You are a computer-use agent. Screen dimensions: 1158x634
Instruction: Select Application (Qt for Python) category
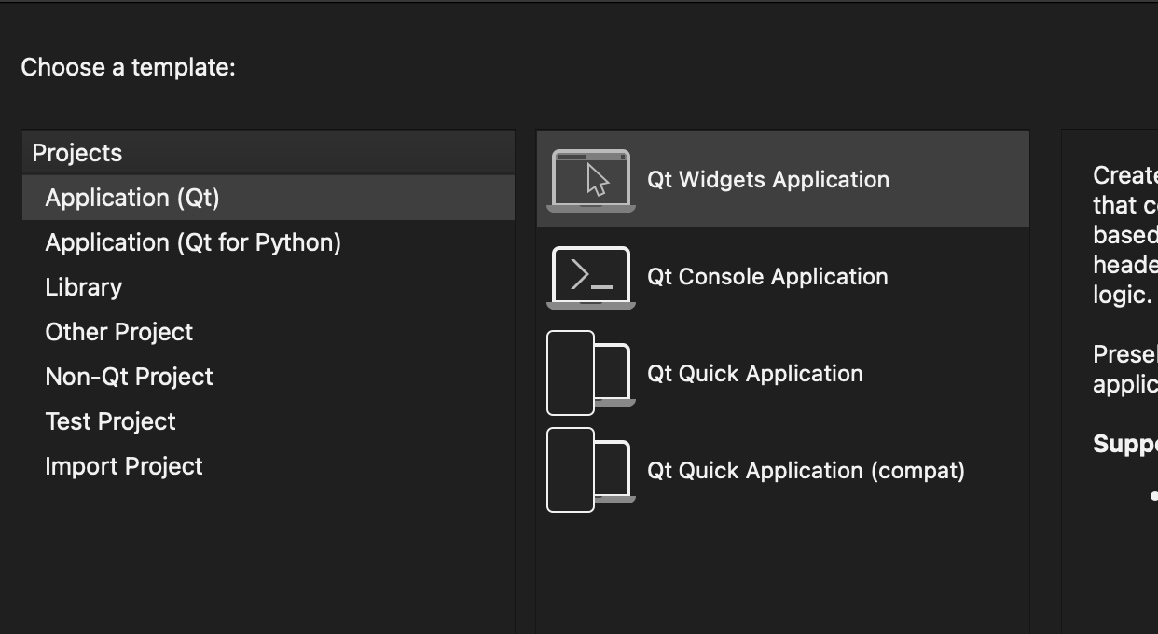click(269, 242)
